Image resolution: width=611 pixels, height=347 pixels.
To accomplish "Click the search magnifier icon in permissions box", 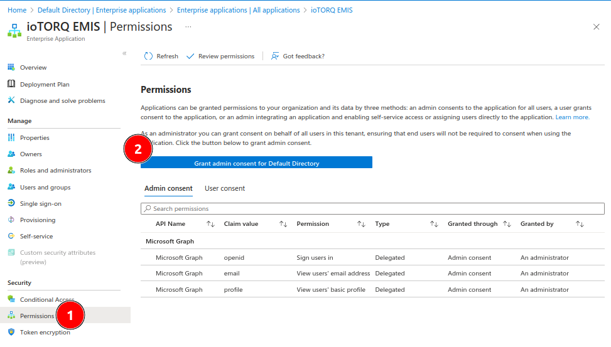I will pyautogui.click(x=148, y=208).
